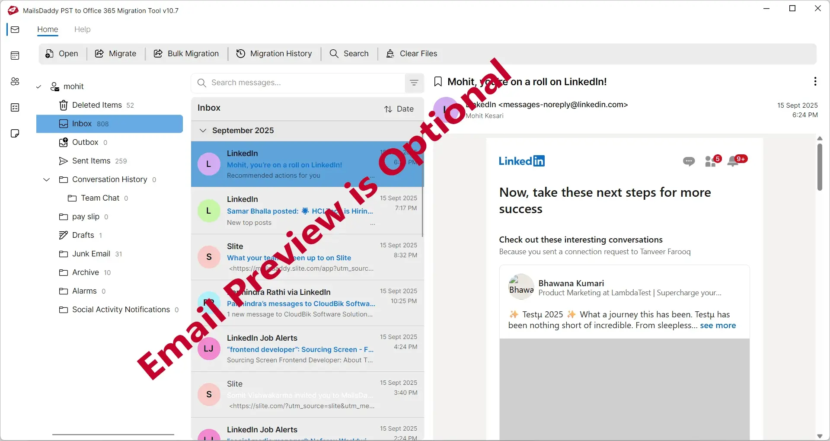Screen dimensions: 830x441
Task: Click the Open toolbar button
Action: pyautogui.click(x=62, y=54)
